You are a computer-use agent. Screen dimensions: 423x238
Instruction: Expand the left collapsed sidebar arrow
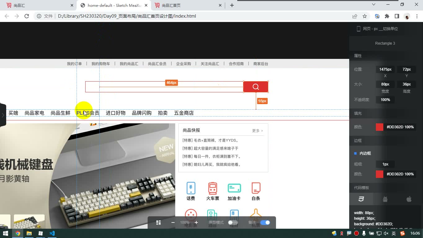3,115
